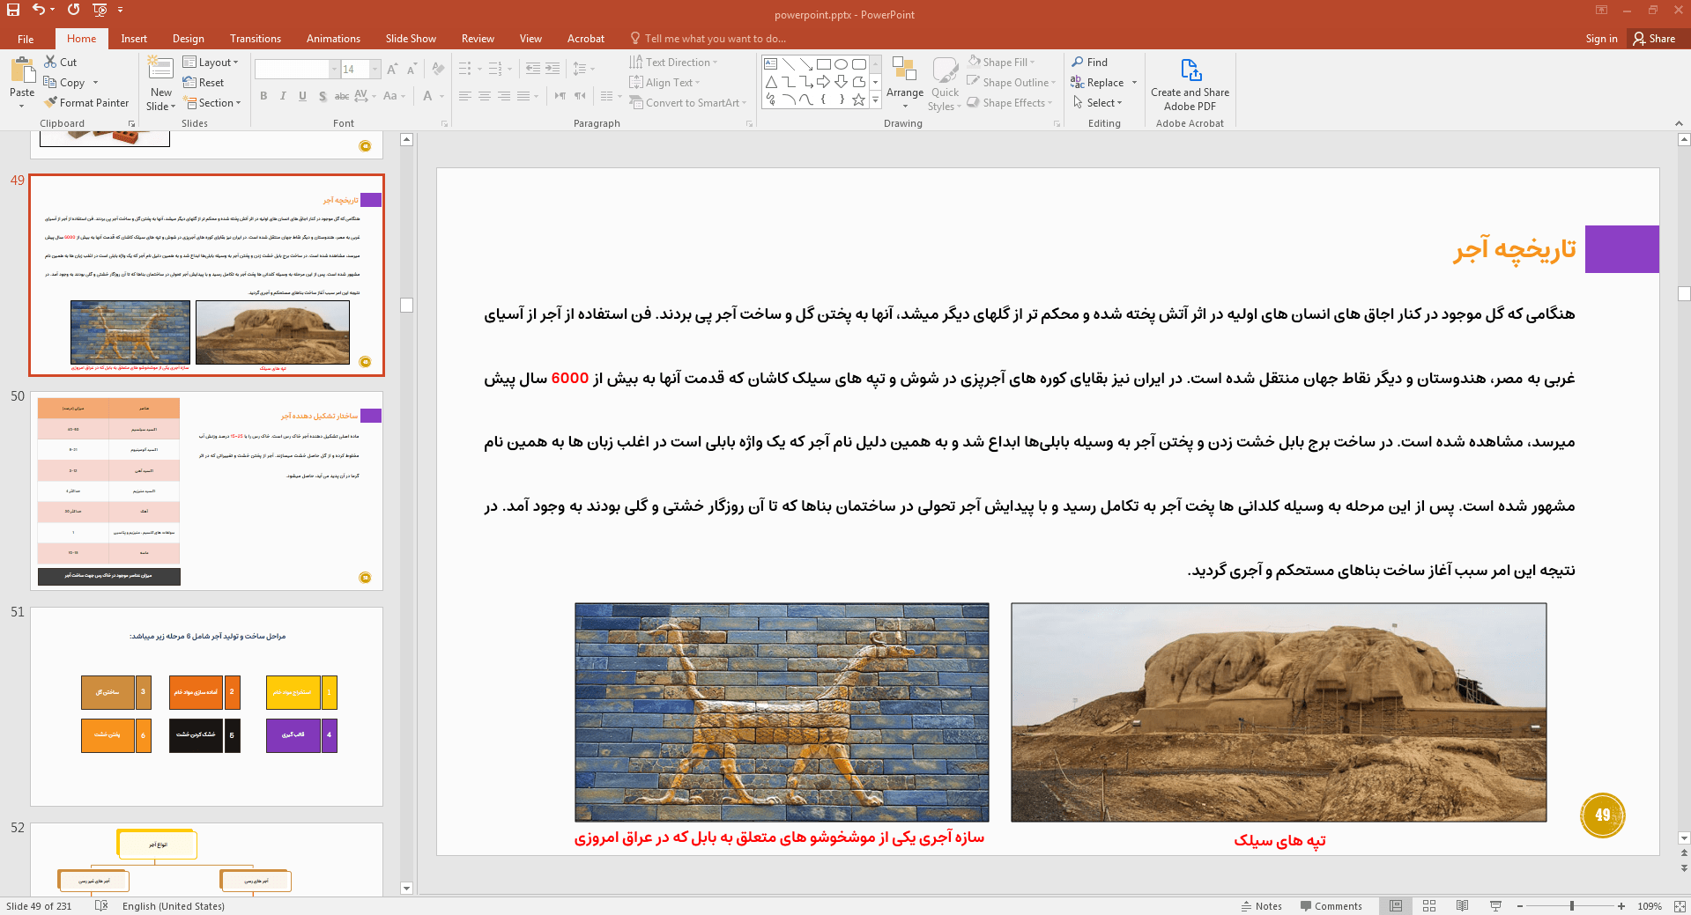The image size is (1691, 915).
Task: Expand the shapes gallery more arrow
Action: tap(875, 100)
